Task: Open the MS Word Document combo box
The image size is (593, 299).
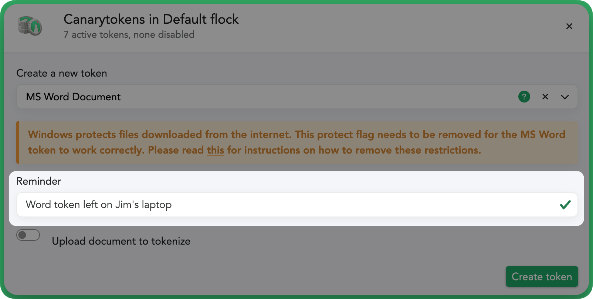Action: pyautogui.click(x=297, y=97)
